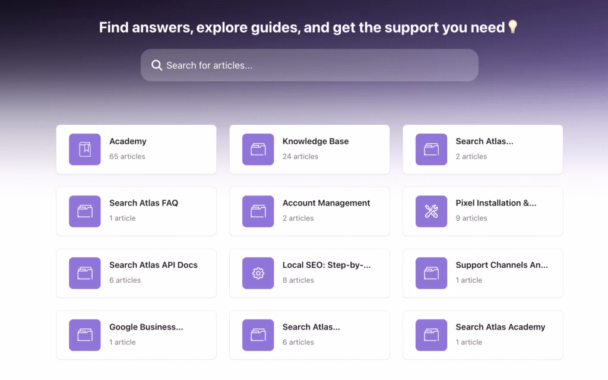Open the 'Local SEO: Step-by-...' title
The image size is (608, 380).
point(326,265)
